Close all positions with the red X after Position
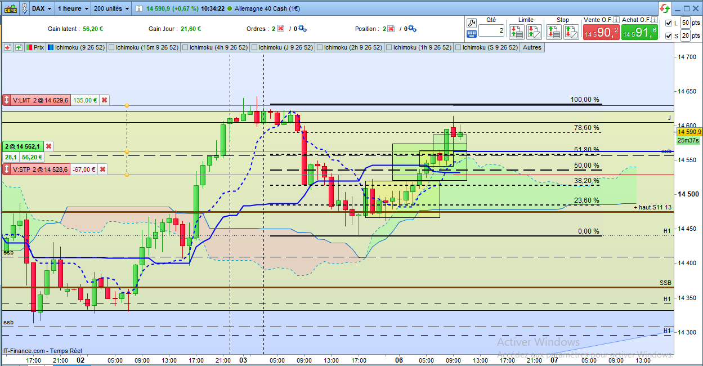 pyautogui.click(x=391, y=29)
